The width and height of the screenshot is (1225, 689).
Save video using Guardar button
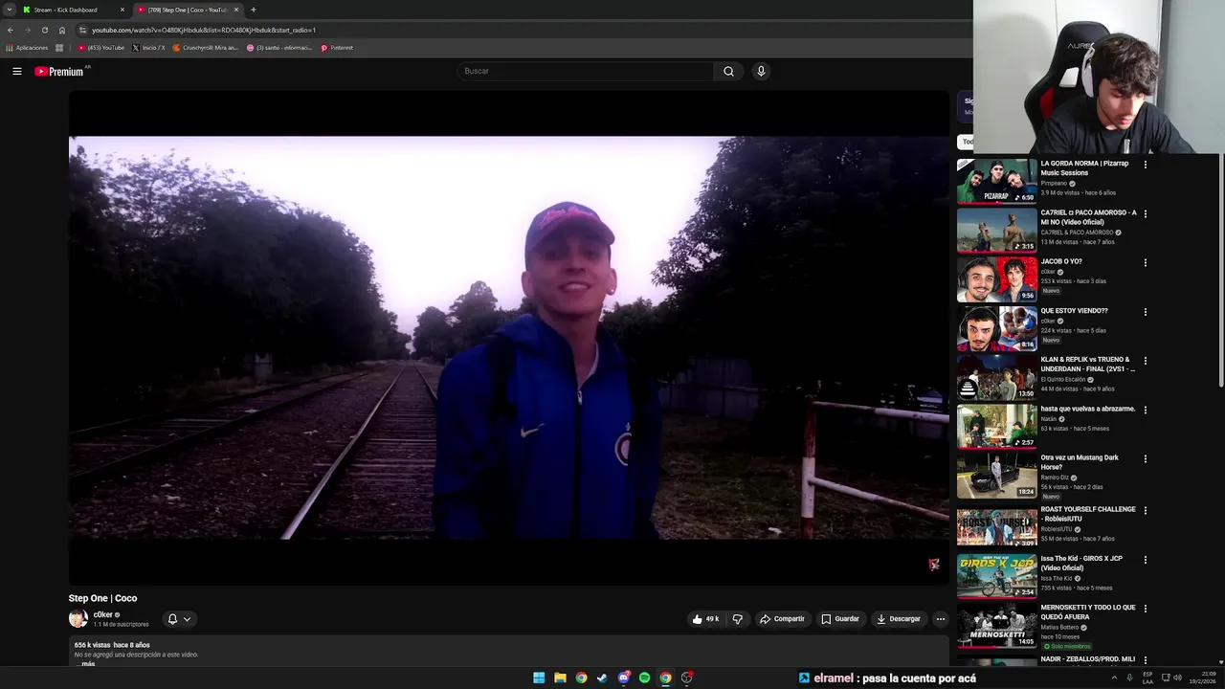[840, 619]
